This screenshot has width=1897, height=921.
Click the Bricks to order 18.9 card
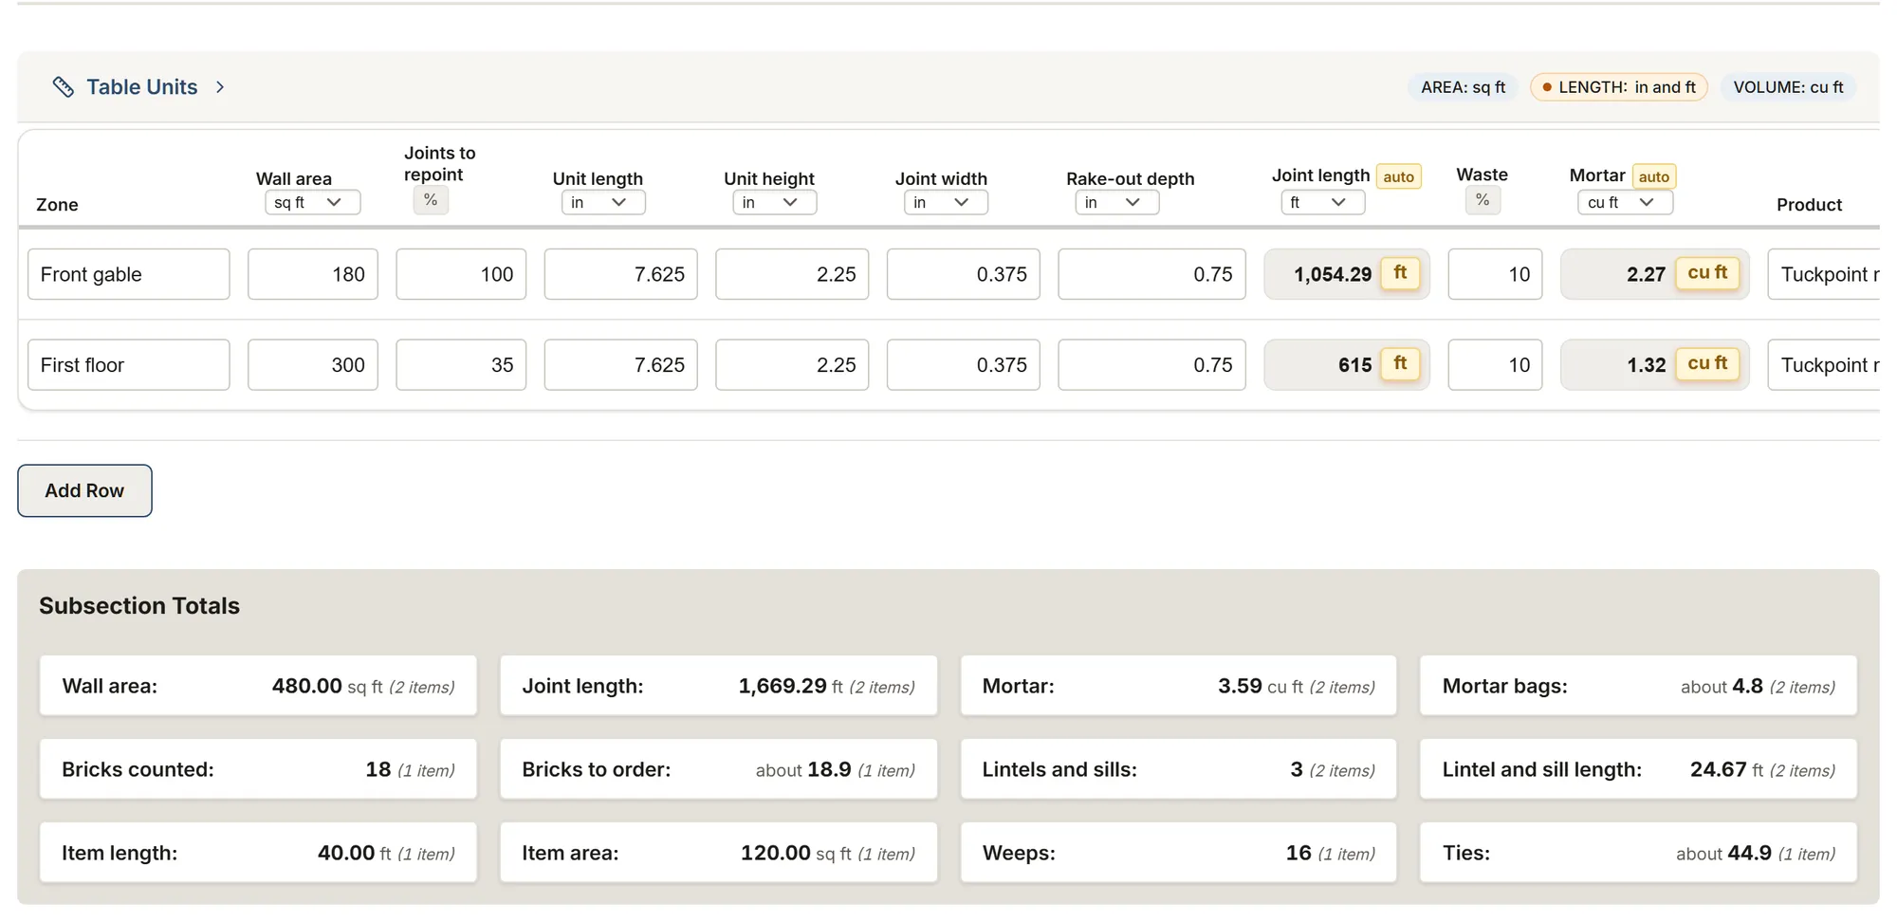[x=718, y=769]
